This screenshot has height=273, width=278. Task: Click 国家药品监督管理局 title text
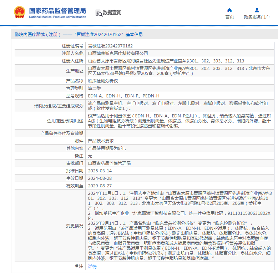click(57, 11)
